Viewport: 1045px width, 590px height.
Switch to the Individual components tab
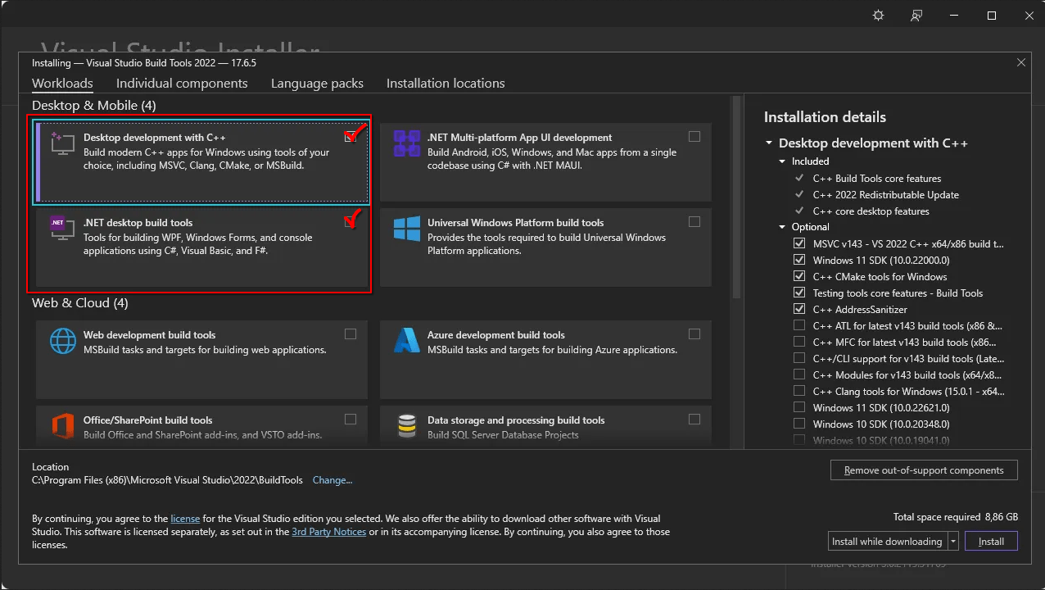[x=182, y=83]
